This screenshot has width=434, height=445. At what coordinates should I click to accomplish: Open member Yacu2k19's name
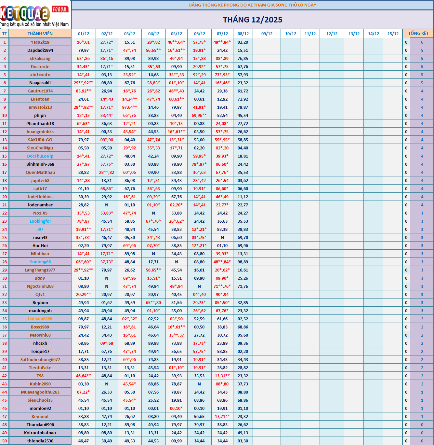pyautogui.click(x=40, y=42)
